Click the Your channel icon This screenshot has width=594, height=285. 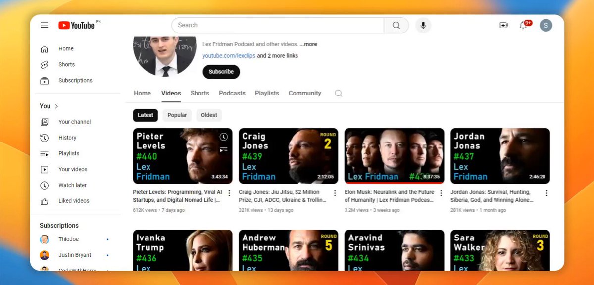click(45, 122)
